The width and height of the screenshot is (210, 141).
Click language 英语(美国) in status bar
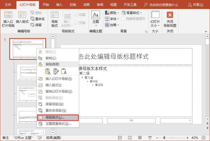[x=53, y=138]
